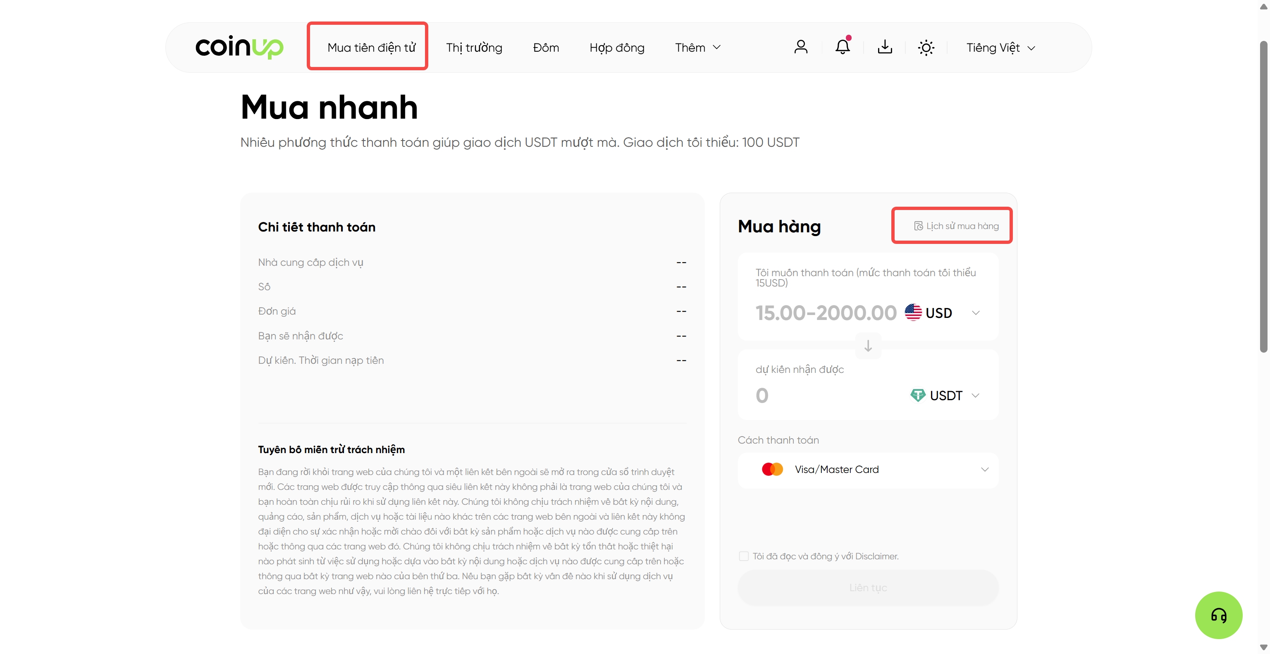
Task: Open Lịch sử mua hàng link
Action: [x=957, y=226]
